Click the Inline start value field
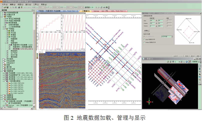This screenshot has height=121, width=202. click(152, 21)
